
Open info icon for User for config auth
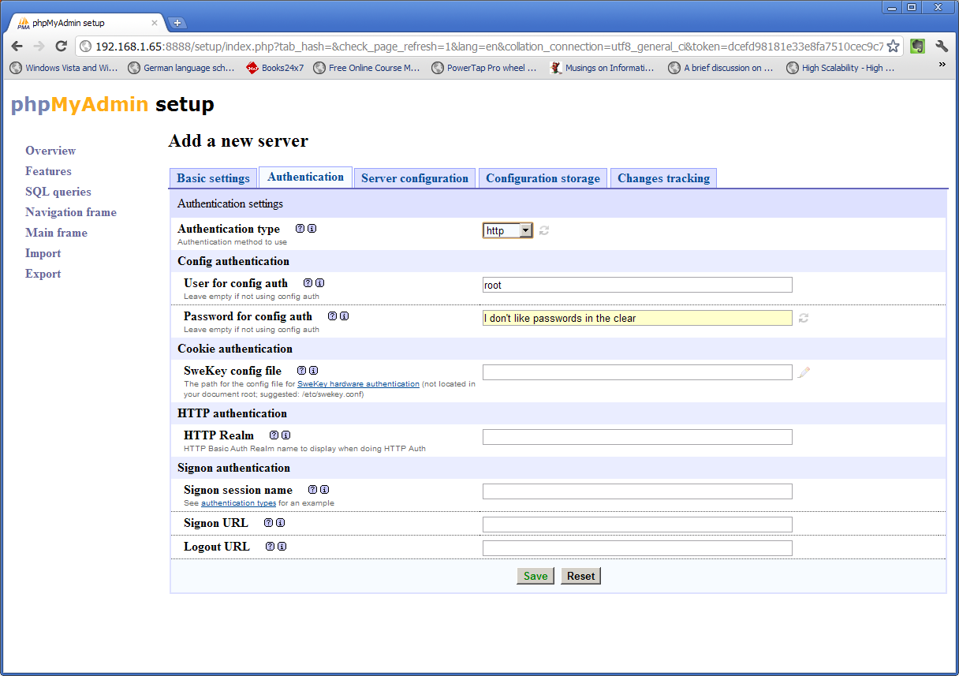pos(320,283)
